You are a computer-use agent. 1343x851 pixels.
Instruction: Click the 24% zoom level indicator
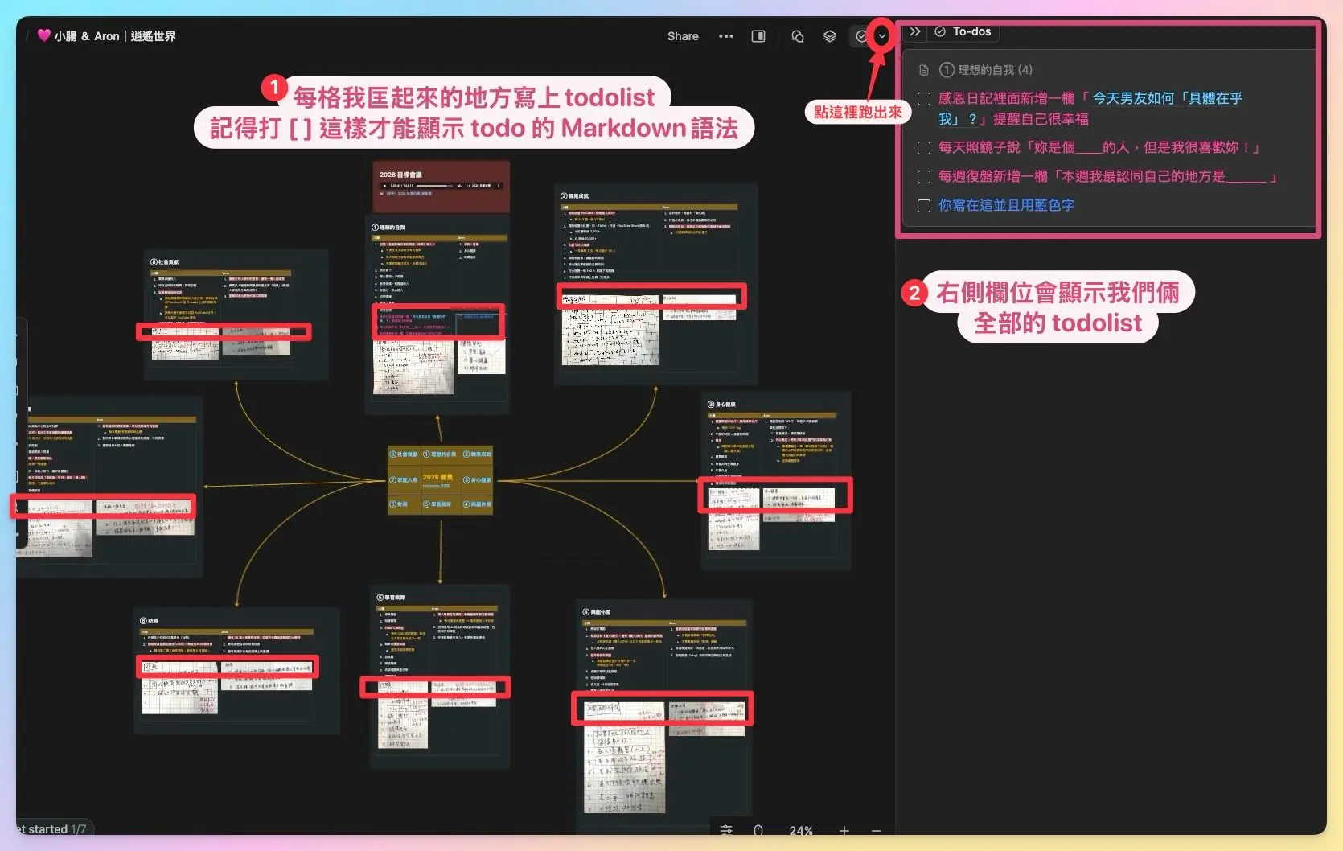tap(801, 831)
